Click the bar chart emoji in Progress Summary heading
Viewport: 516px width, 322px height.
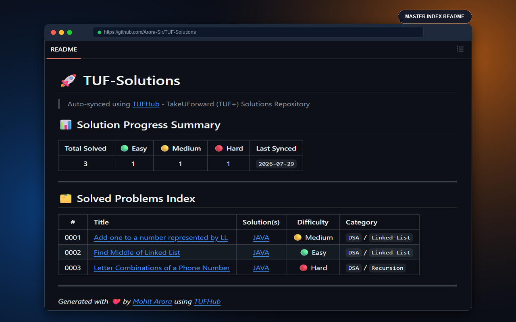66,125
